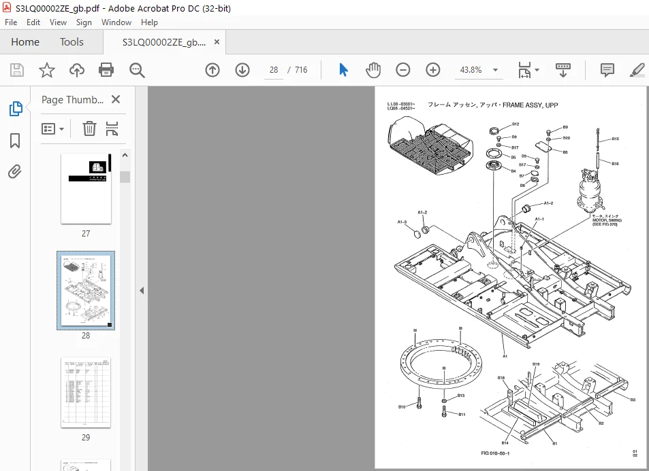Viewport: 649px width, 471px height.
Task: Click the 'MOTOR, SWING' label in diagram
Action: tap(607, 220)
